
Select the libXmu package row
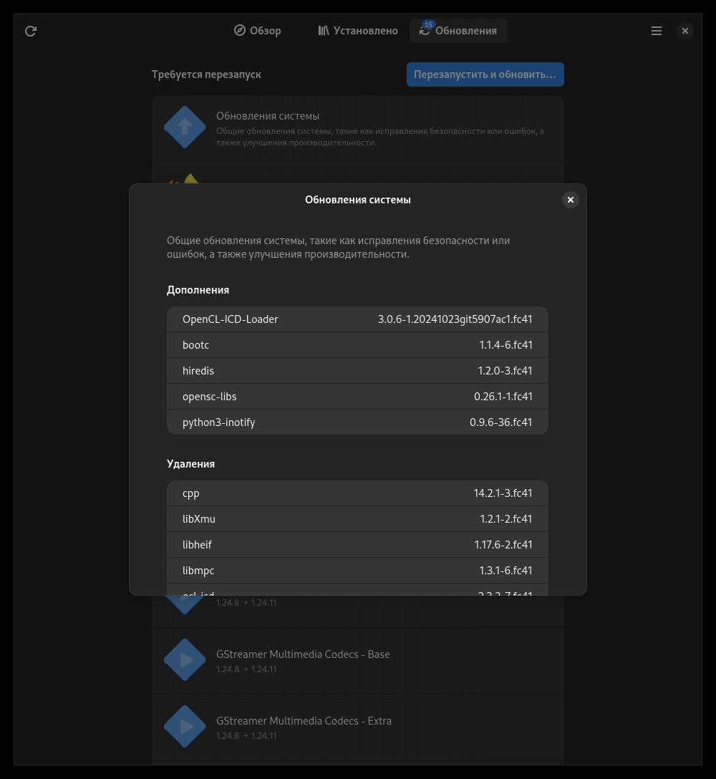tap(357, 518)
